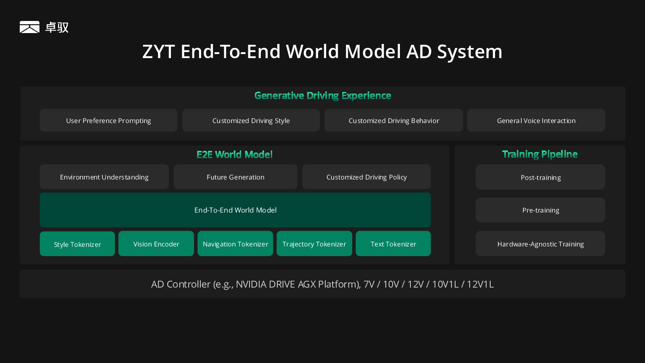Image resolution: width=645 pixels, height=363 pixels.
Task: Select the Pre-training box
Action: pos(540,210)
